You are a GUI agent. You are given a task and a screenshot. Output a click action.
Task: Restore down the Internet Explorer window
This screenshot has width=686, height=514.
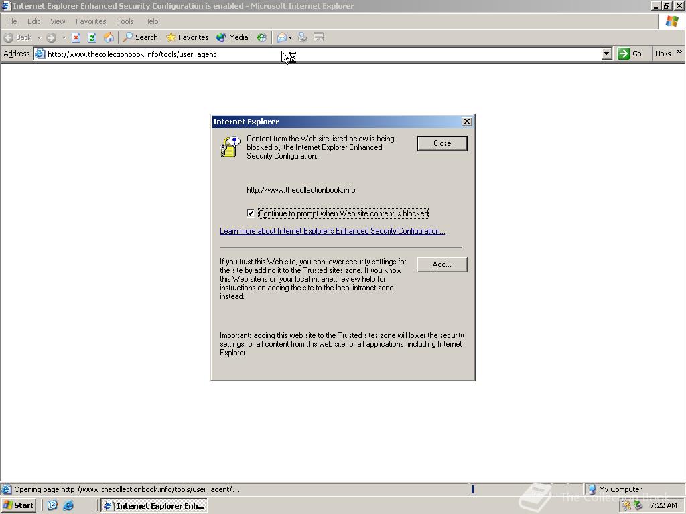667,6
